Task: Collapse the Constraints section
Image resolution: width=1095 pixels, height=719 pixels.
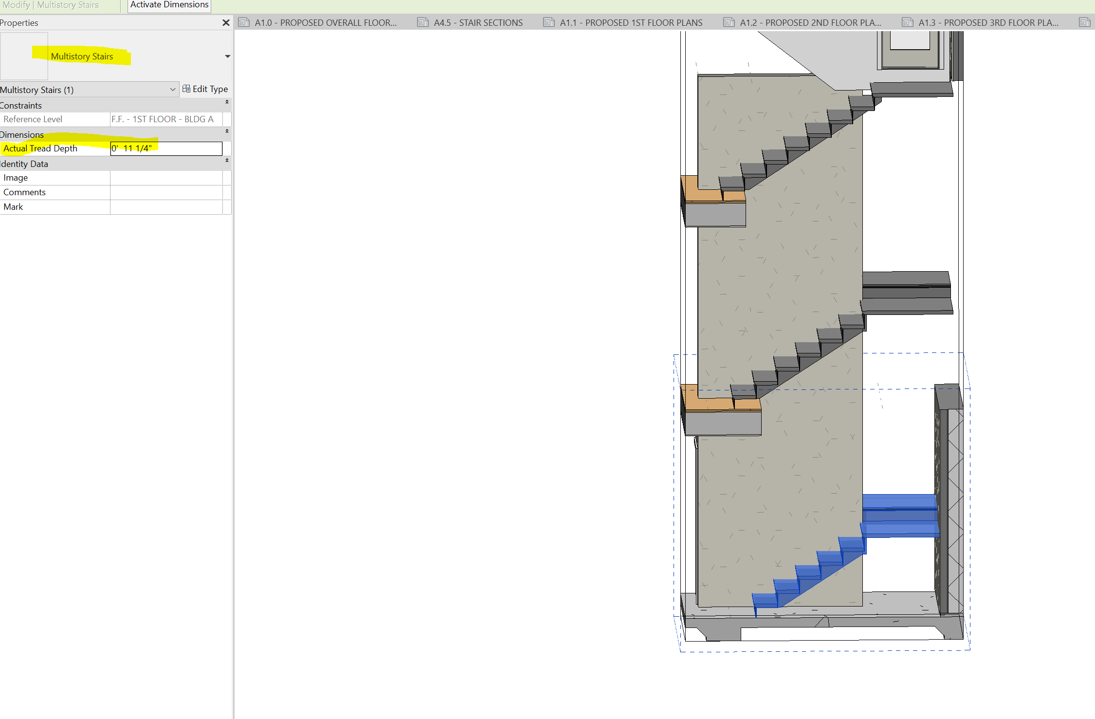Action: (227, 103)
